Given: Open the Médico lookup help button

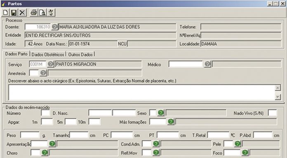Looking at the screenshot, I should click(x=207, y=64).
